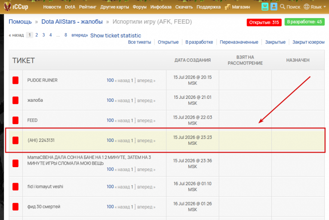Click the НАЗНАЧЕН column header
The height and width of the screenshot is (220, 329).
298,60
